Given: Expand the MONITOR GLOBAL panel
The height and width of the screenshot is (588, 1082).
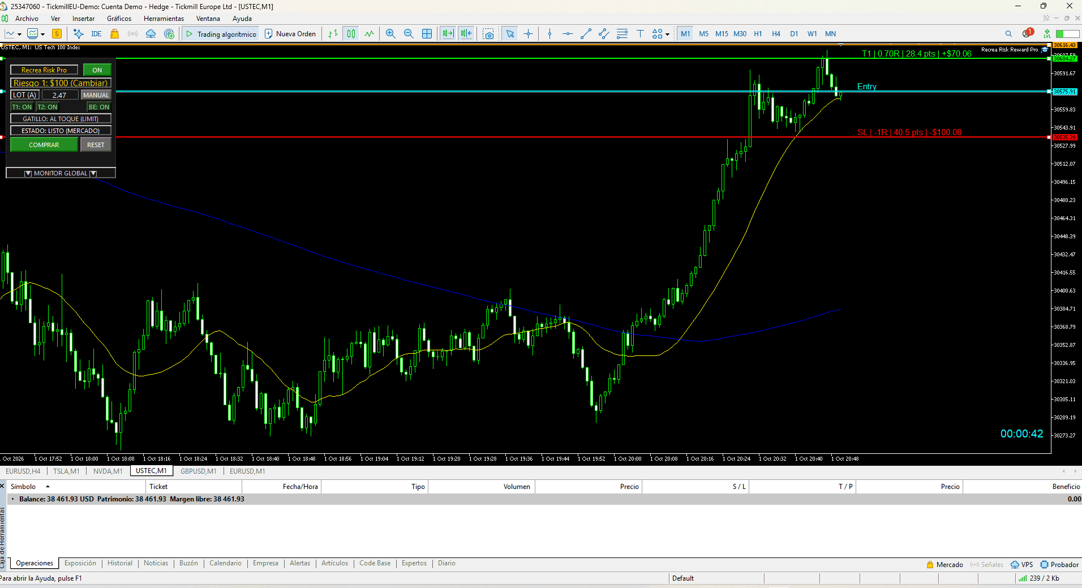Looking at the screenshot, I should click(x=61, y=173).
